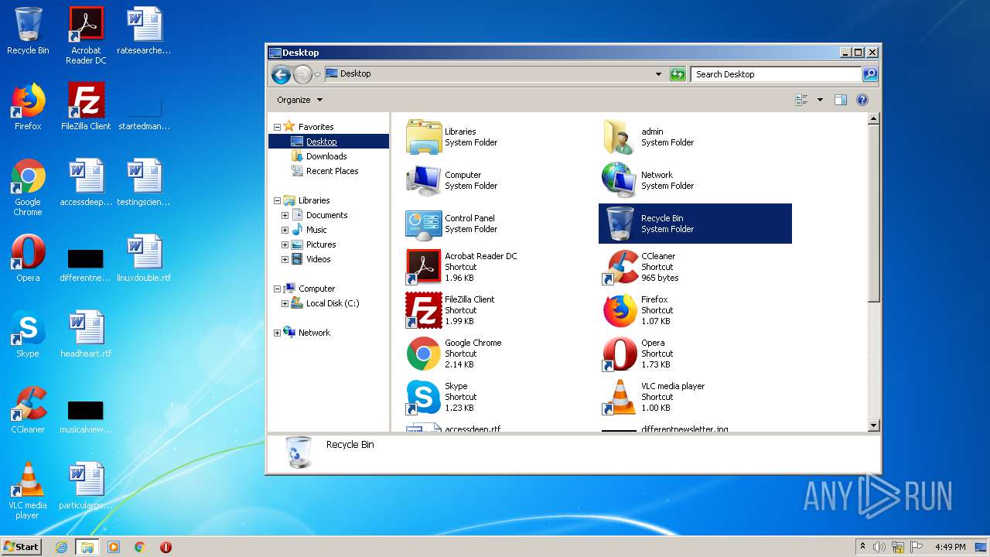Select Desktop in the navigation pane

[x=328, y=142]
